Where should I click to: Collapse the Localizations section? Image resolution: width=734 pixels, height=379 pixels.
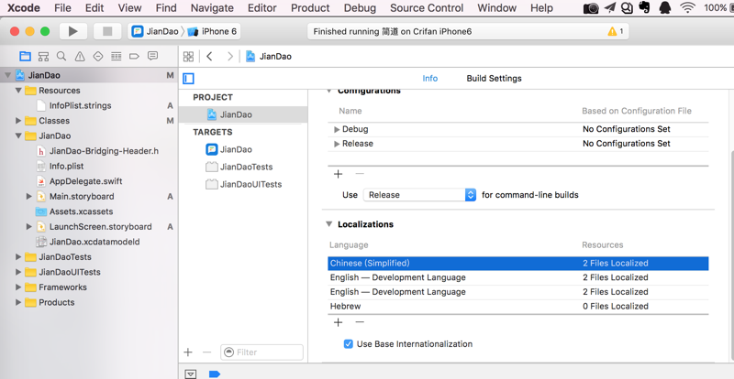coord(329,224)
